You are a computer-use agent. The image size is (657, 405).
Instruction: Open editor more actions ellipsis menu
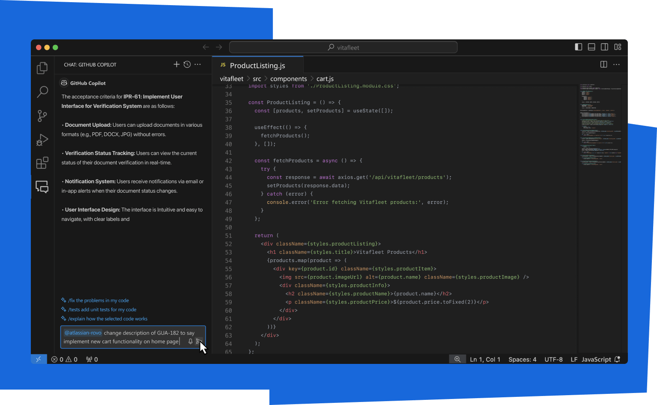616,64
